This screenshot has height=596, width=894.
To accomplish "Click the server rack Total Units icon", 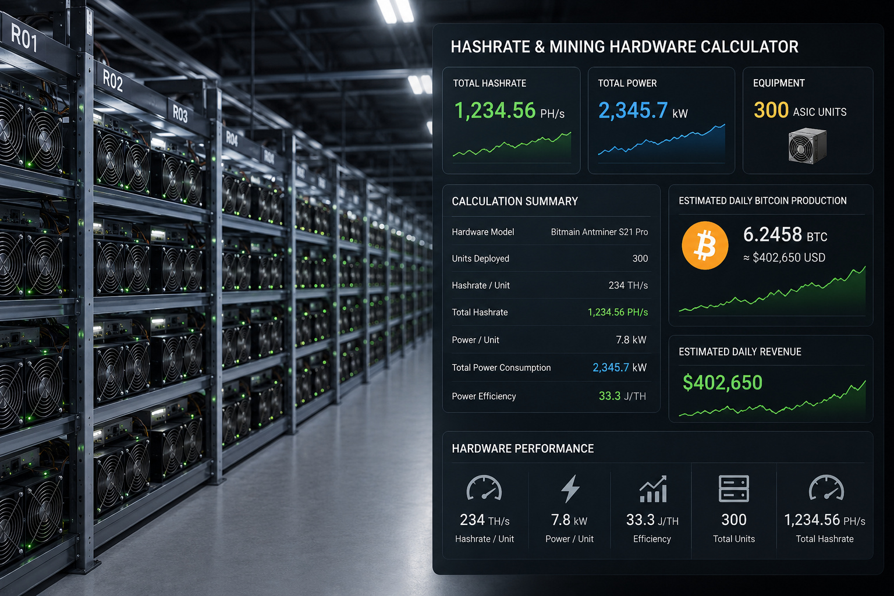I will coord(734,488).
